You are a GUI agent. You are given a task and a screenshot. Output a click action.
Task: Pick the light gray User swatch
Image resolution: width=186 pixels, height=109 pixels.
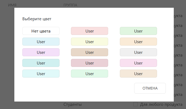click(138, 52)
